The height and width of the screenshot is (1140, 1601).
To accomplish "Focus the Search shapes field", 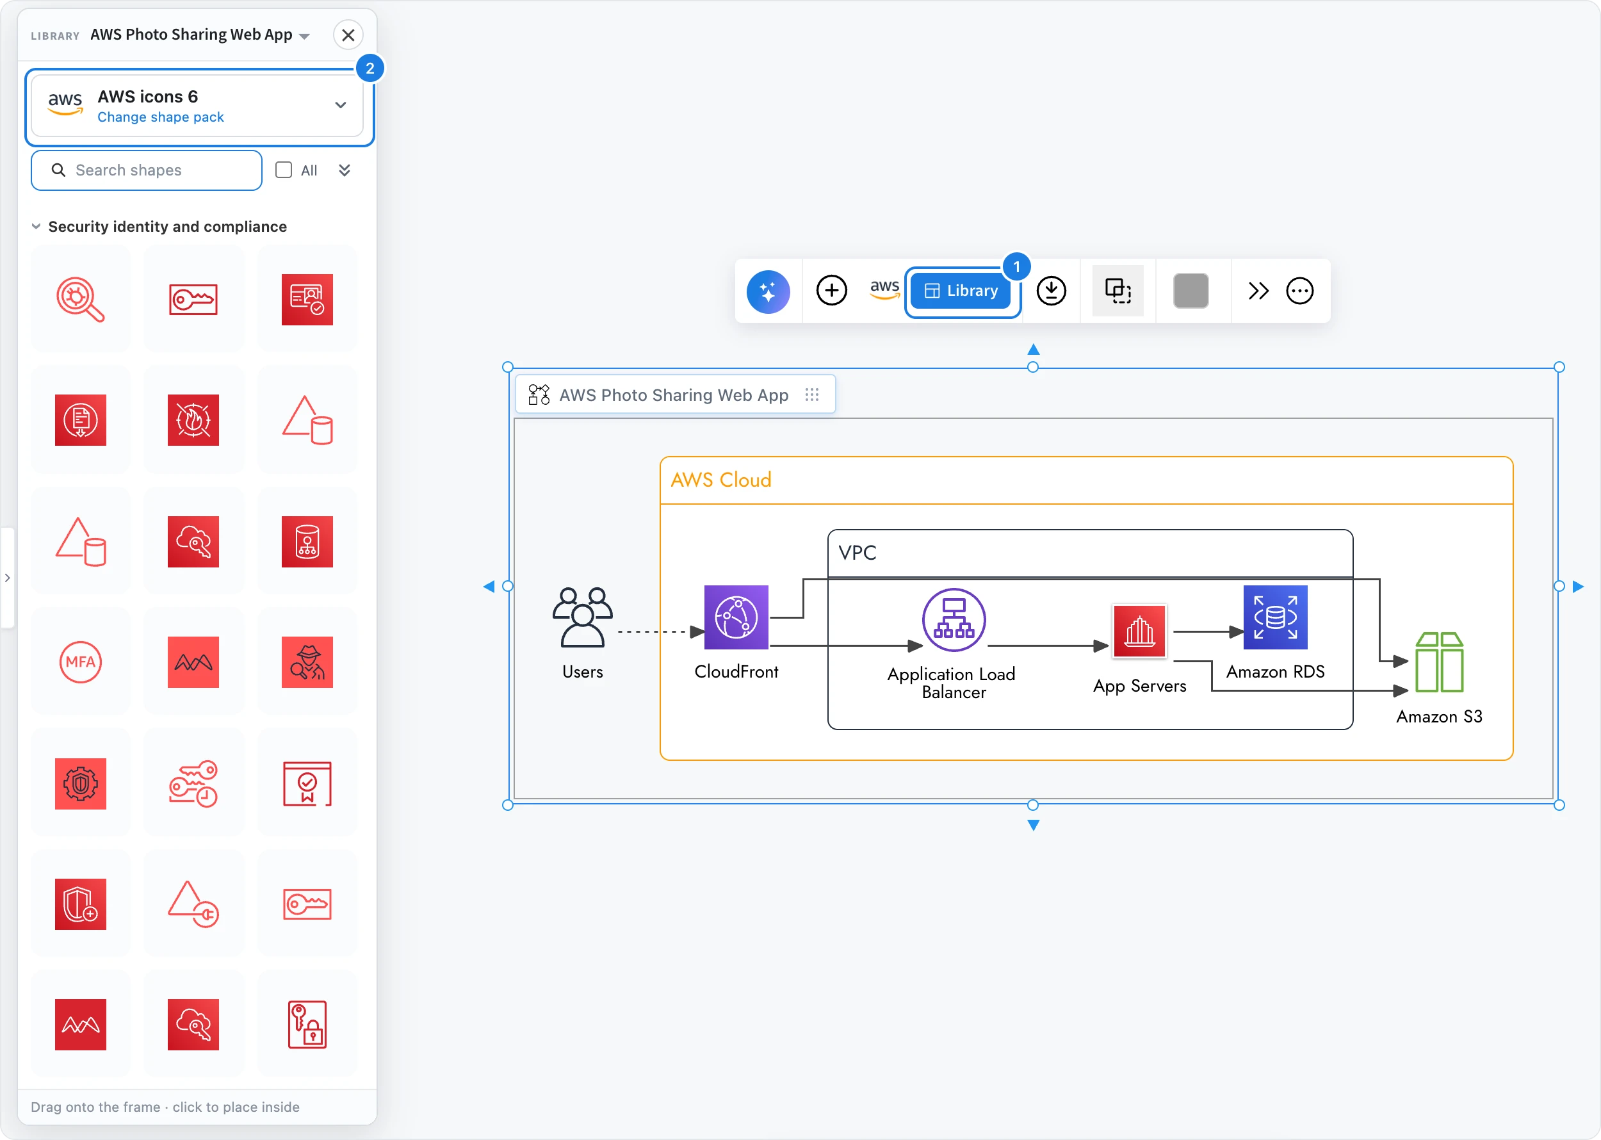I will (x=146, y=170).
